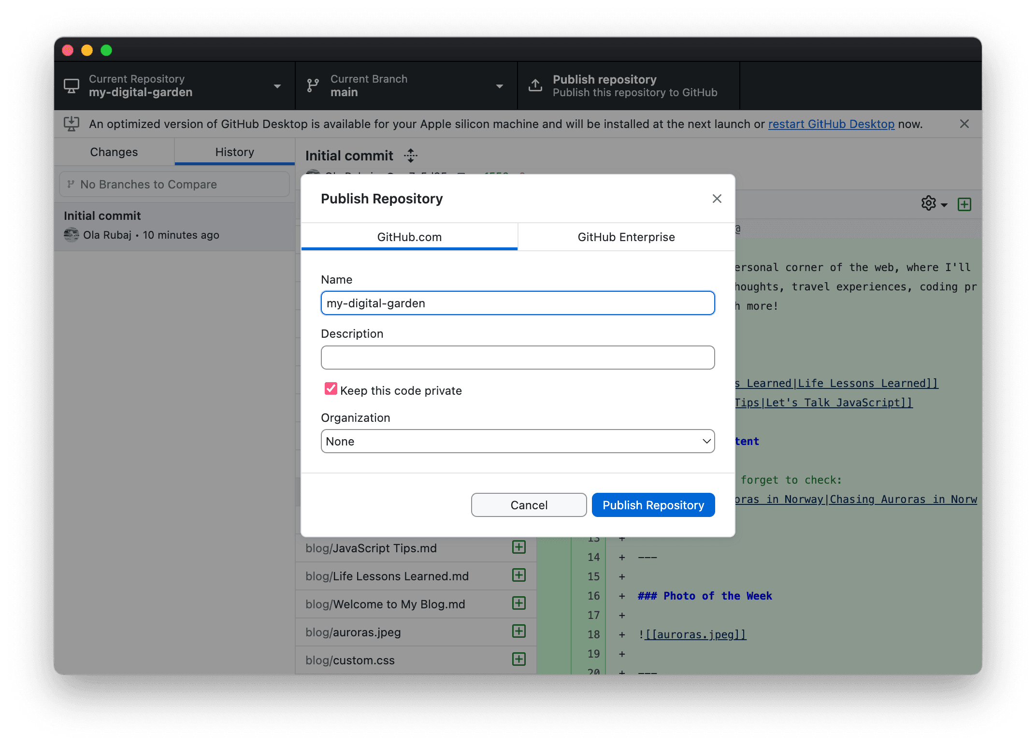Click diff line number 16
1036x746 pixels.
(593, 596)
